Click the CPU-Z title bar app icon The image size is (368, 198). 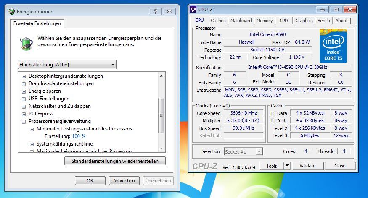[x=193, y=9]
